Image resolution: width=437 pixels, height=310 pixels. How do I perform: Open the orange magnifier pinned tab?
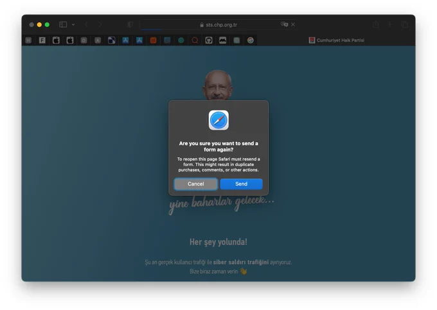coord(195,40)
